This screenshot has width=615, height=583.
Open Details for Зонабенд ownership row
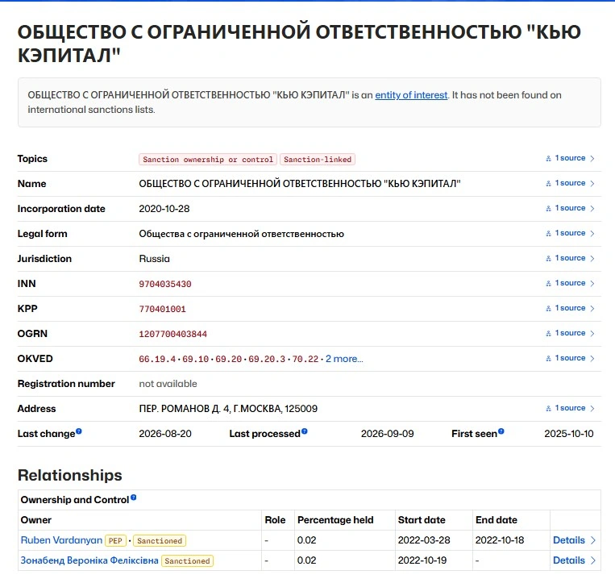(574, 560)
